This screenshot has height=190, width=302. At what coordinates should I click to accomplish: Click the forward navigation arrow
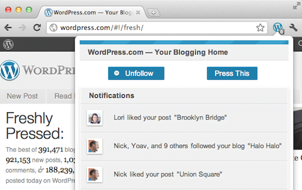click(x=22, y=28)
